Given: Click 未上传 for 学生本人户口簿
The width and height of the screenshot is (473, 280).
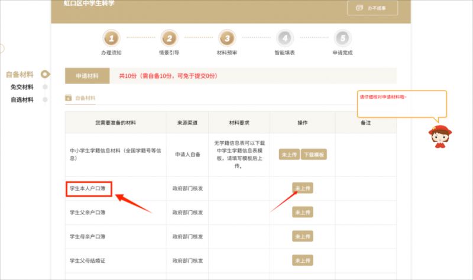Looking at the screenshot, I should [x=303, y=188].
